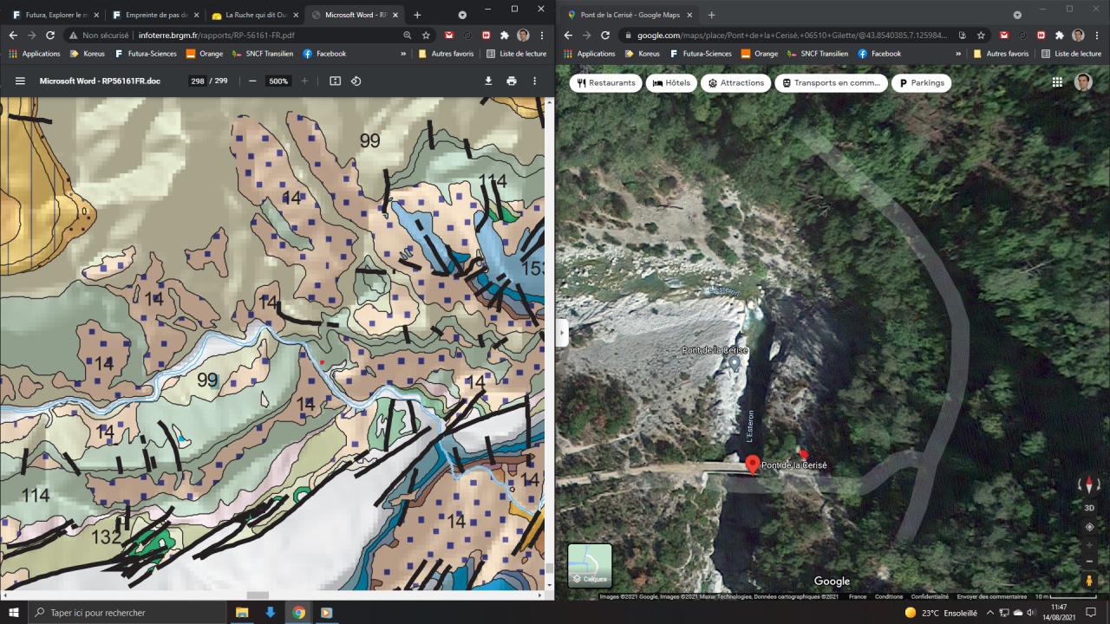1110x624 pixels.
Task: Open the tab search dropdown in PDF window
Action: point(462,15)
